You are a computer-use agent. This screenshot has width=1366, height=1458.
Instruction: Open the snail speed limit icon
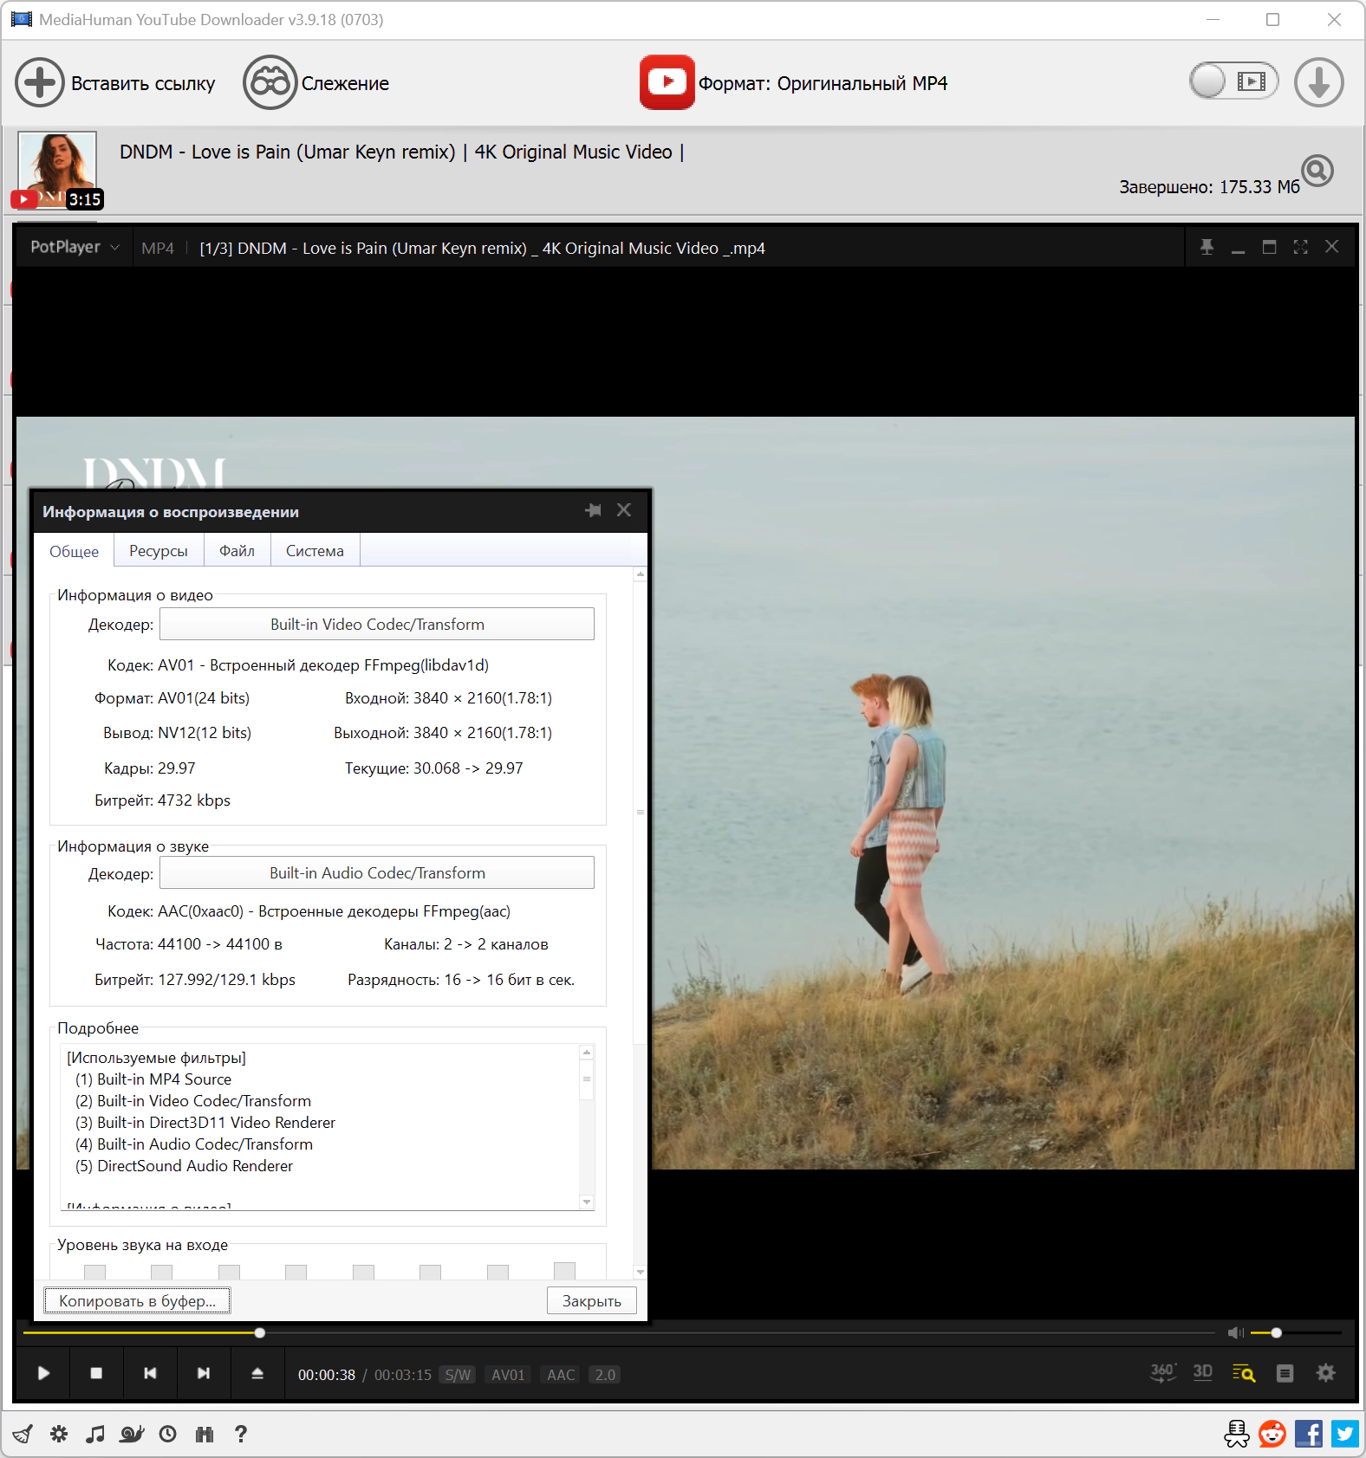(x=131, y=1434)
